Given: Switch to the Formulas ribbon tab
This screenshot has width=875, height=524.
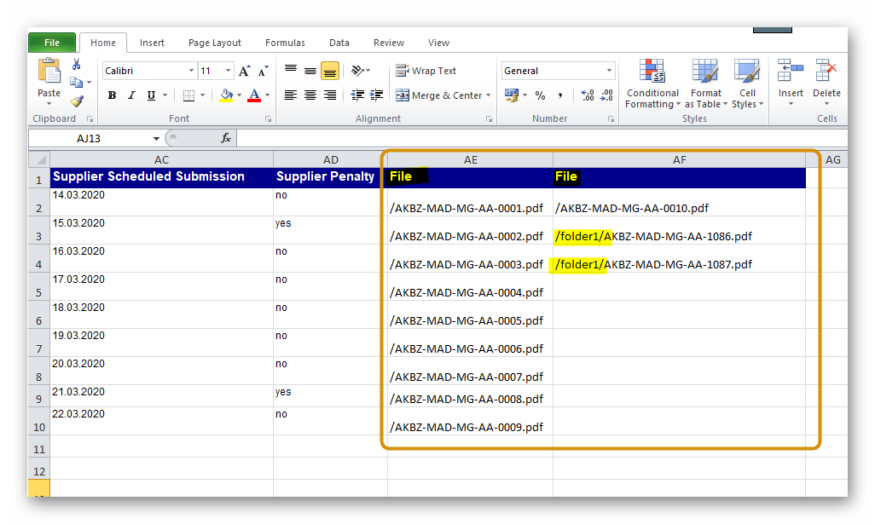Looking at the screenshot, I should point(285,43).
